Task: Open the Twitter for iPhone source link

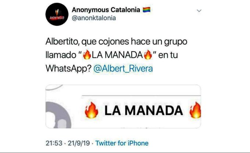Action: point(122,143)
